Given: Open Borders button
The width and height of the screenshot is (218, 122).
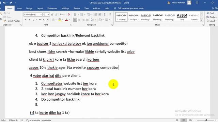Looking at the screenshot, I should click(107, 20).
